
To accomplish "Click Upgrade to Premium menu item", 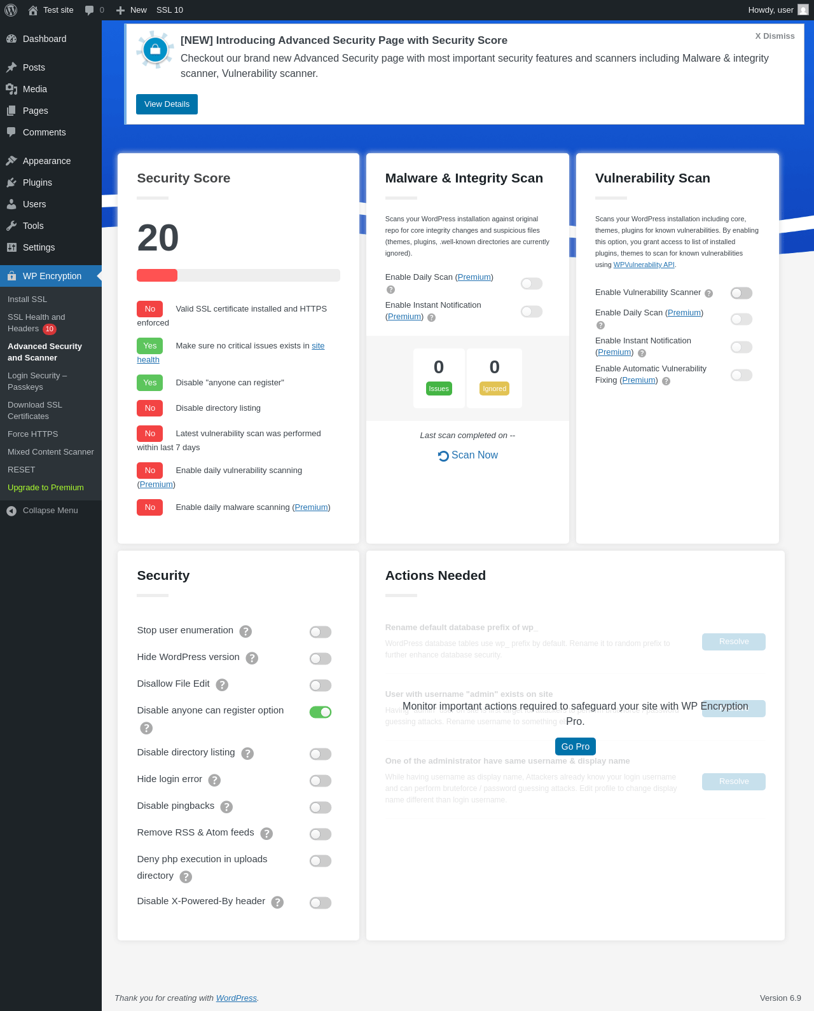I will point(46,488).
